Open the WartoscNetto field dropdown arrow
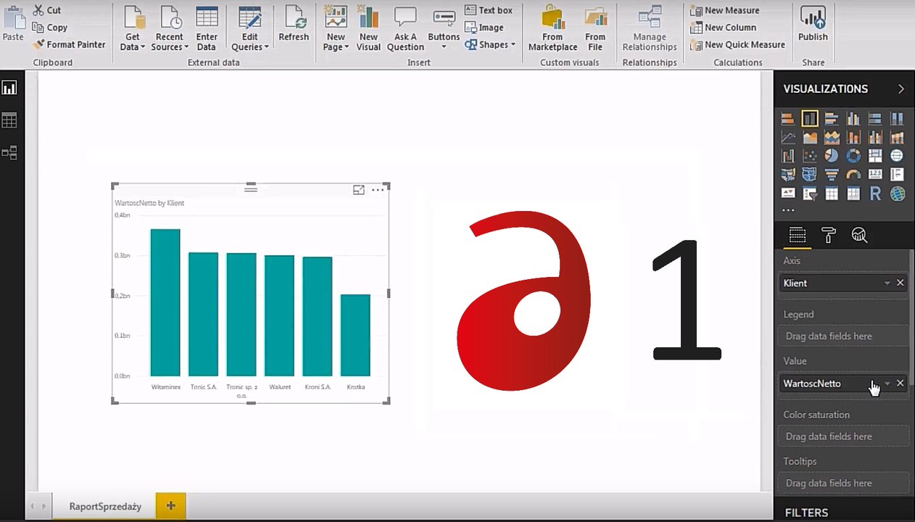This screenshot has height=522, width=915. point(887,384)
